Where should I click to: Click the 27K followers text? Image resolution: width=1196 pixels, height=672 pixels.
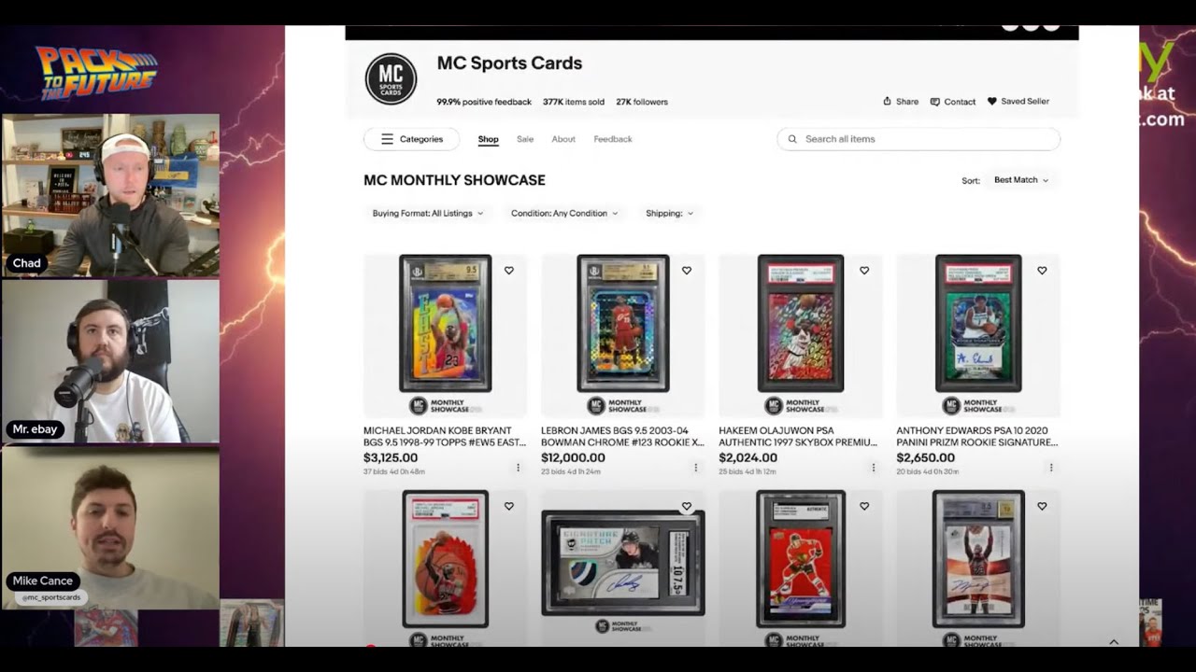point(642,102)
